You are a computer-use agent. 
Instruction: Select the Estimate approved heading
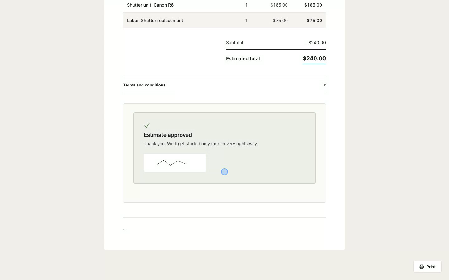(168, 135)
